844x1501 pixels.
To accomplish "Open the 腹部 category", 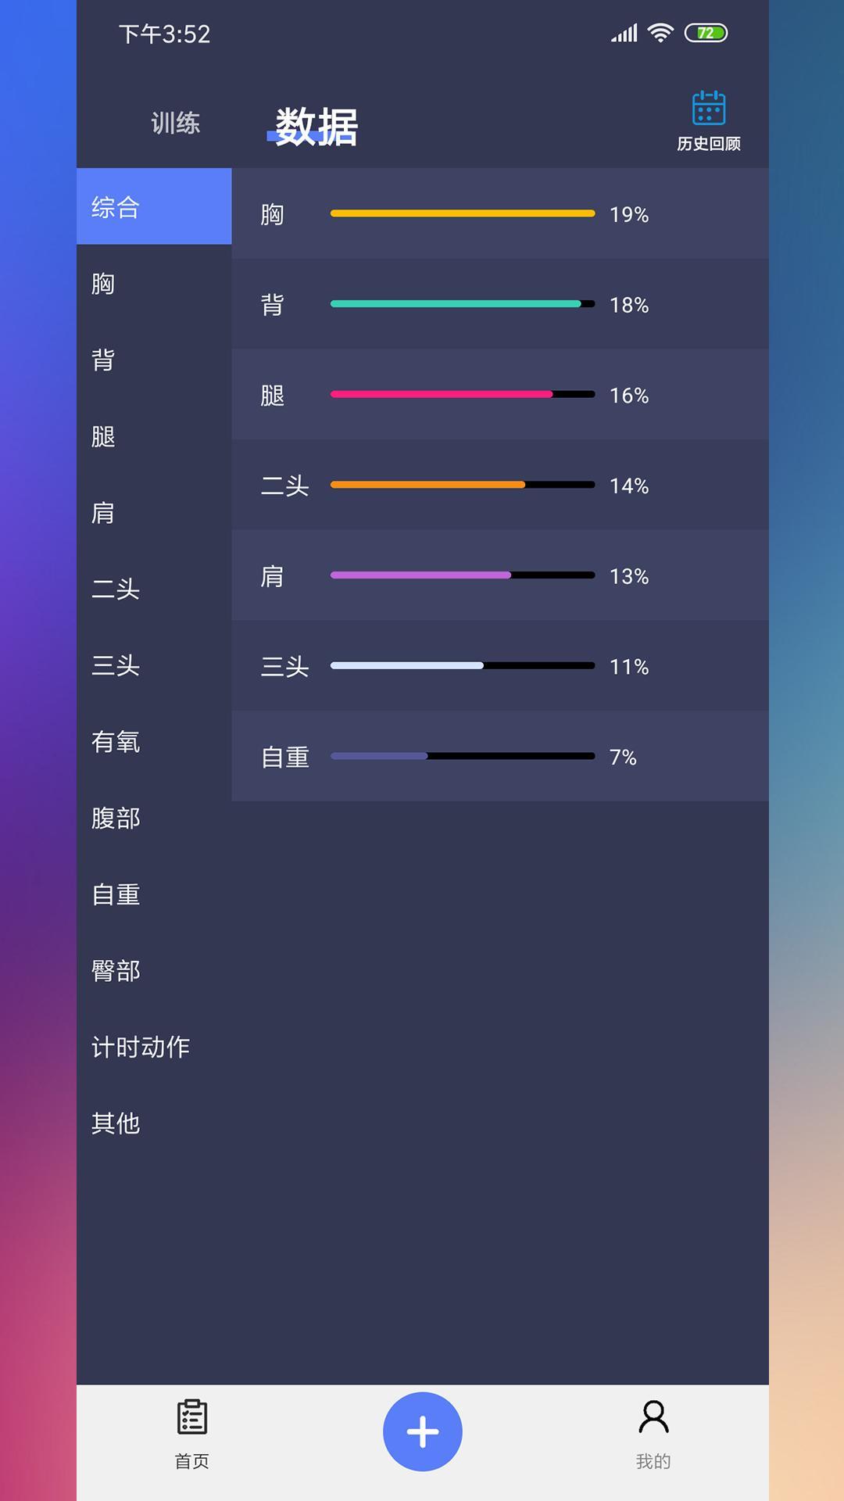I will coord(116,819).
